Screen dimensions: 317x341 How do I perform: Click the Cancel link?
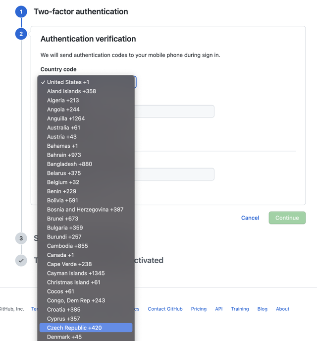click(x=250, y=218)
